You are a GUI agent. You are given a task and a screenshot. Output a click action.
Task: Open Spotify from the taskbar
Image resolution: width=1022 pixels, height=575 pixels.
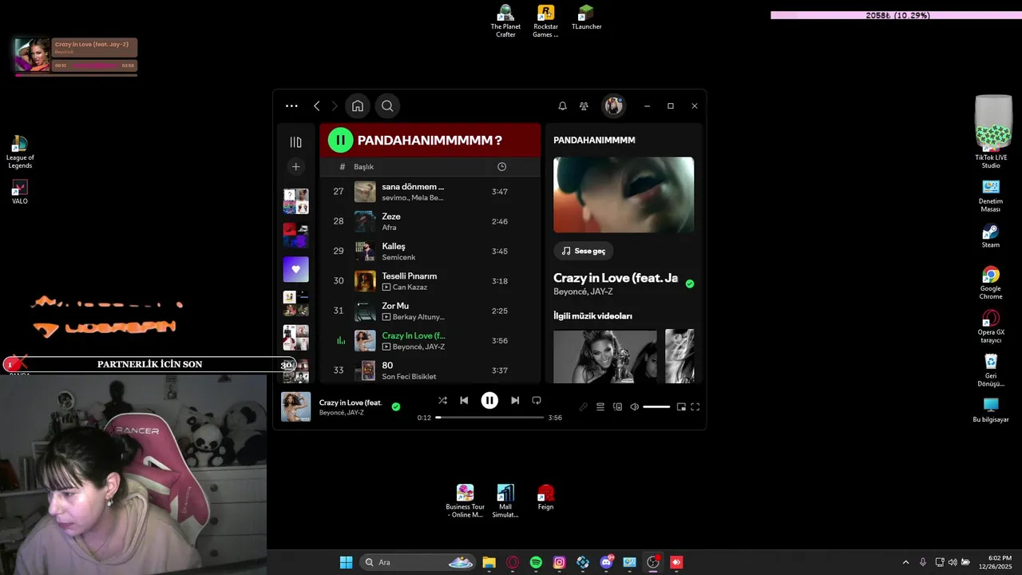[536, 562]
